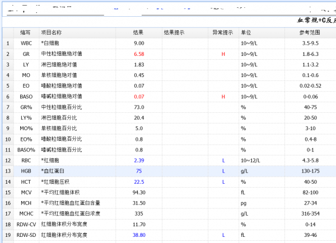Click the L flag in RBC row

pyautogui.click(x=223, y=160)
